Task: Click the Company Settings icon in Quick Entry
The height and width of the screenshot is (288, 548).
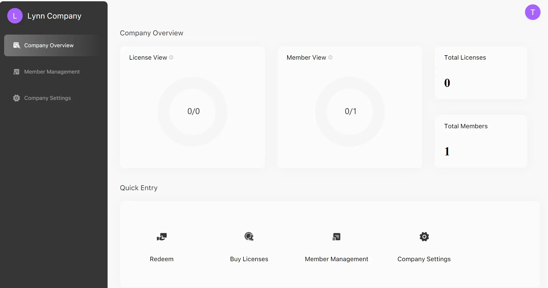Action: 424,236
